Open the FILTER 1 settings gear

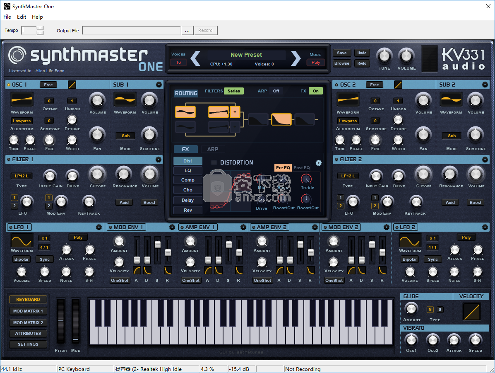click(x=159, y=160)
